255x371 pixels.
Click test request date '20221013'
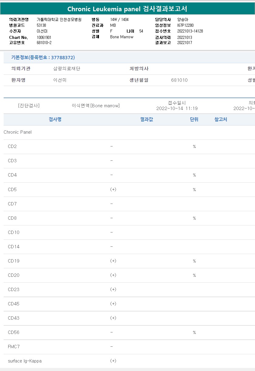click(185, 37)
